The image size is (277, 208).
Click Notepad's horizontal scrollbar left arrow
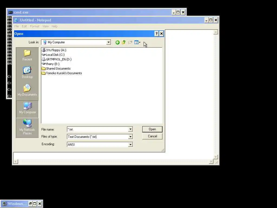tap(16, 161)
